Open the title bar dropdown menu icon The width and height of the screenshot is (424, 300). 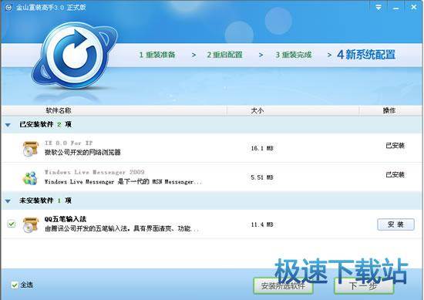click(379, 7)
